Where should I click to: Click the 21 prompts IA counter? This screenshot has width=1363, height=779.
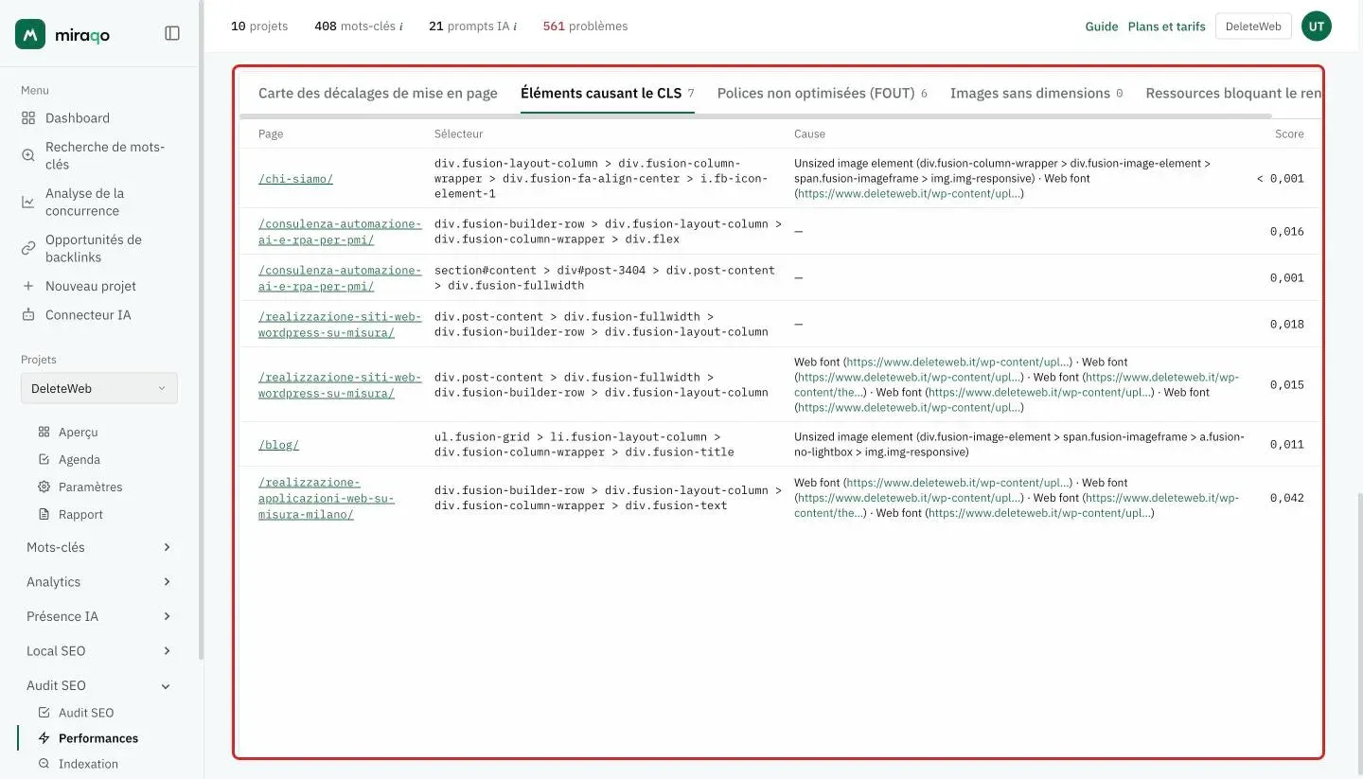point(472,27)
